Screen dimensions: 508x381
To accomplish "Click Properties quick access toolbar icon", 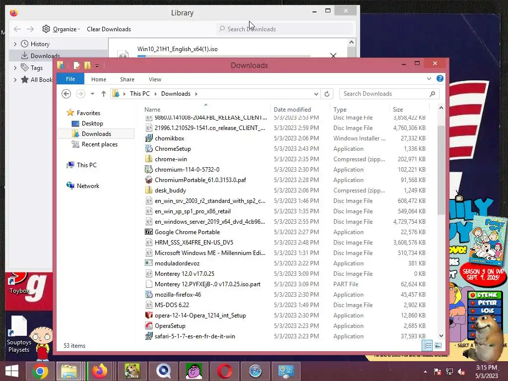I will tap(76, 65).
